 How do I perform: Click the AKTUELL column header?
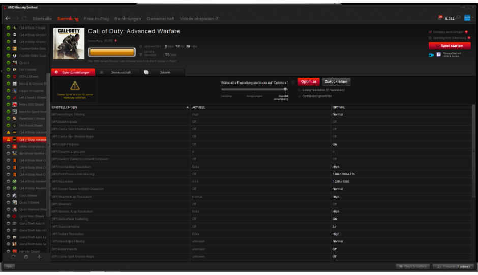tap(198, 108)
